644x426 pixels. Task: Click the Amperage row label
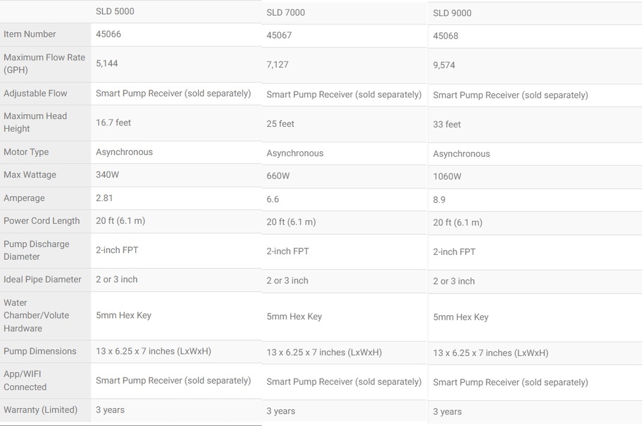pos(24,198)
